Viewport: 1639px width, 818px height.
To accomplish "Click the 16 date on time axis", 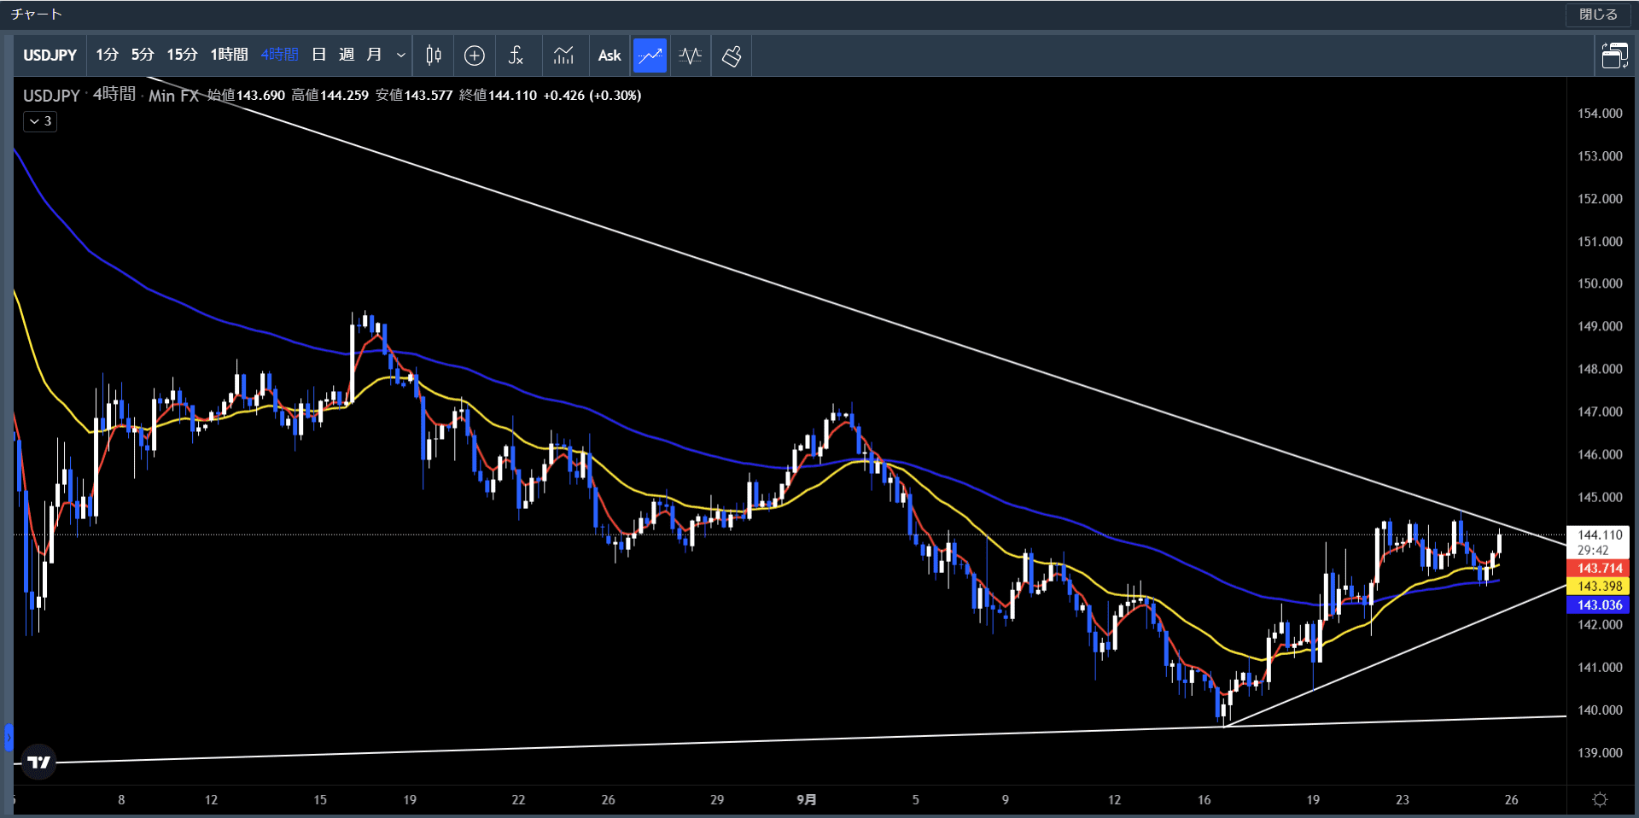I will pos(1204,800).
